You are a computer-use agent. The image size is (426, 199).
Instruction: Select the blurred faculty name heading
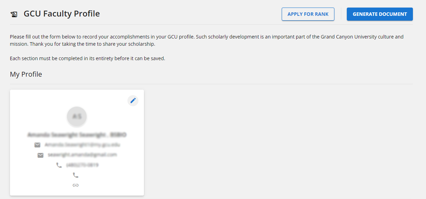pyautogui.click(x=77, y=134)
